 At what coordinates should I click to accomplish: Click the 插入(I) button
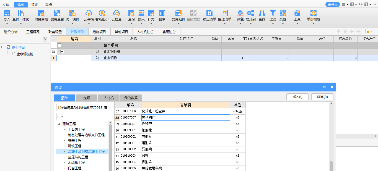(x=297, y=97)
